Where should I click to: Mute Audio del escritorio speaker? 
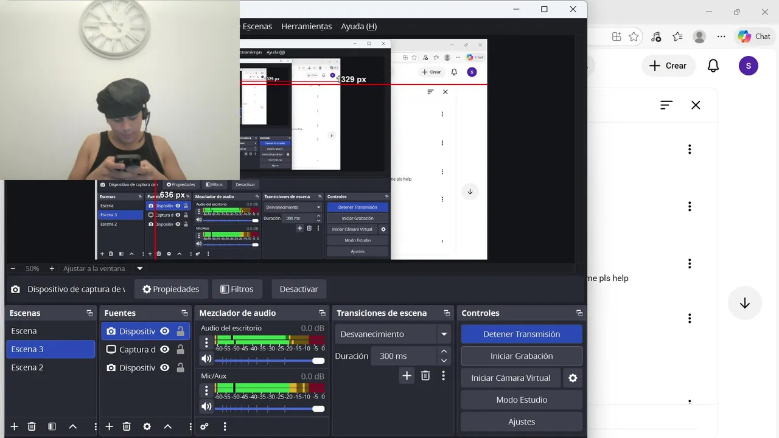pyautogui.click(x=206, y=359)
